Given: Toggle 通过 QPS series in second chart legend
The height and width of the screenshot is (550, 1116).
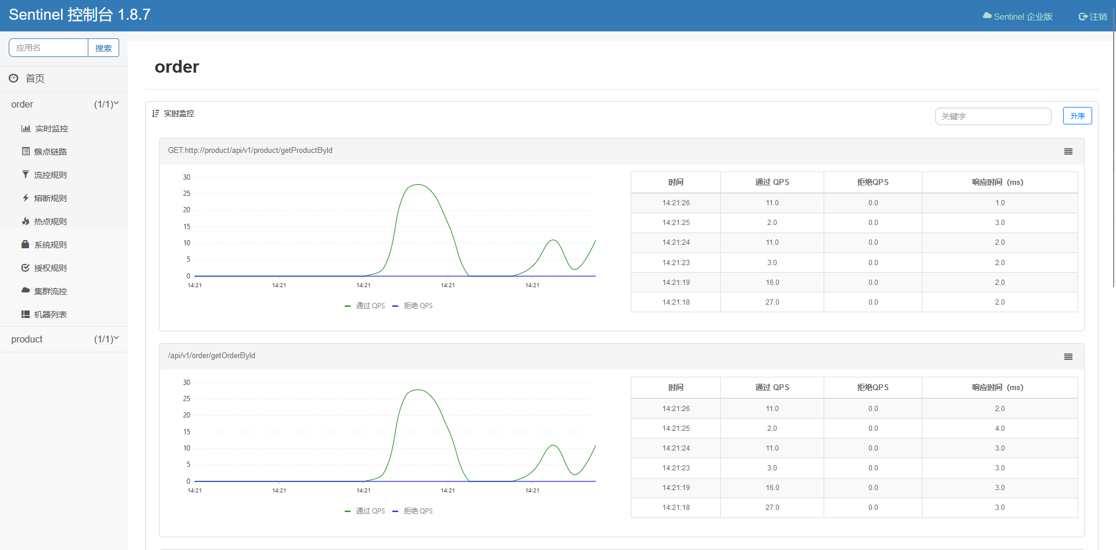Looking at the screenshot, I should tap(365, 511).
